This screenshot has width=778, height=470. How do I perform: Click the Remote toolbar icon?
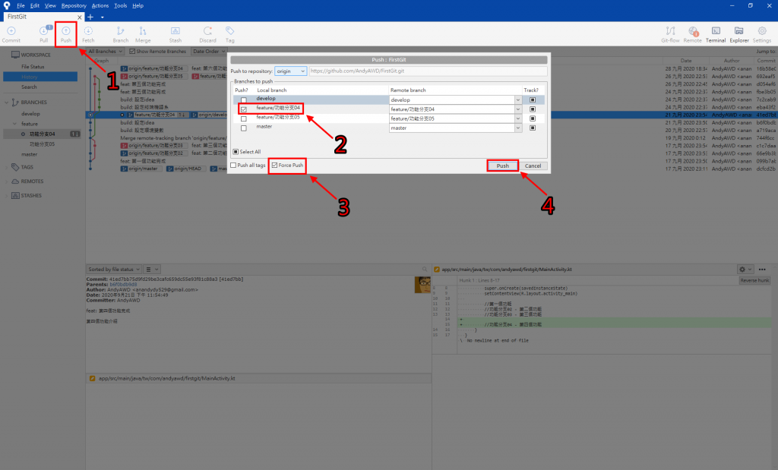693,34
